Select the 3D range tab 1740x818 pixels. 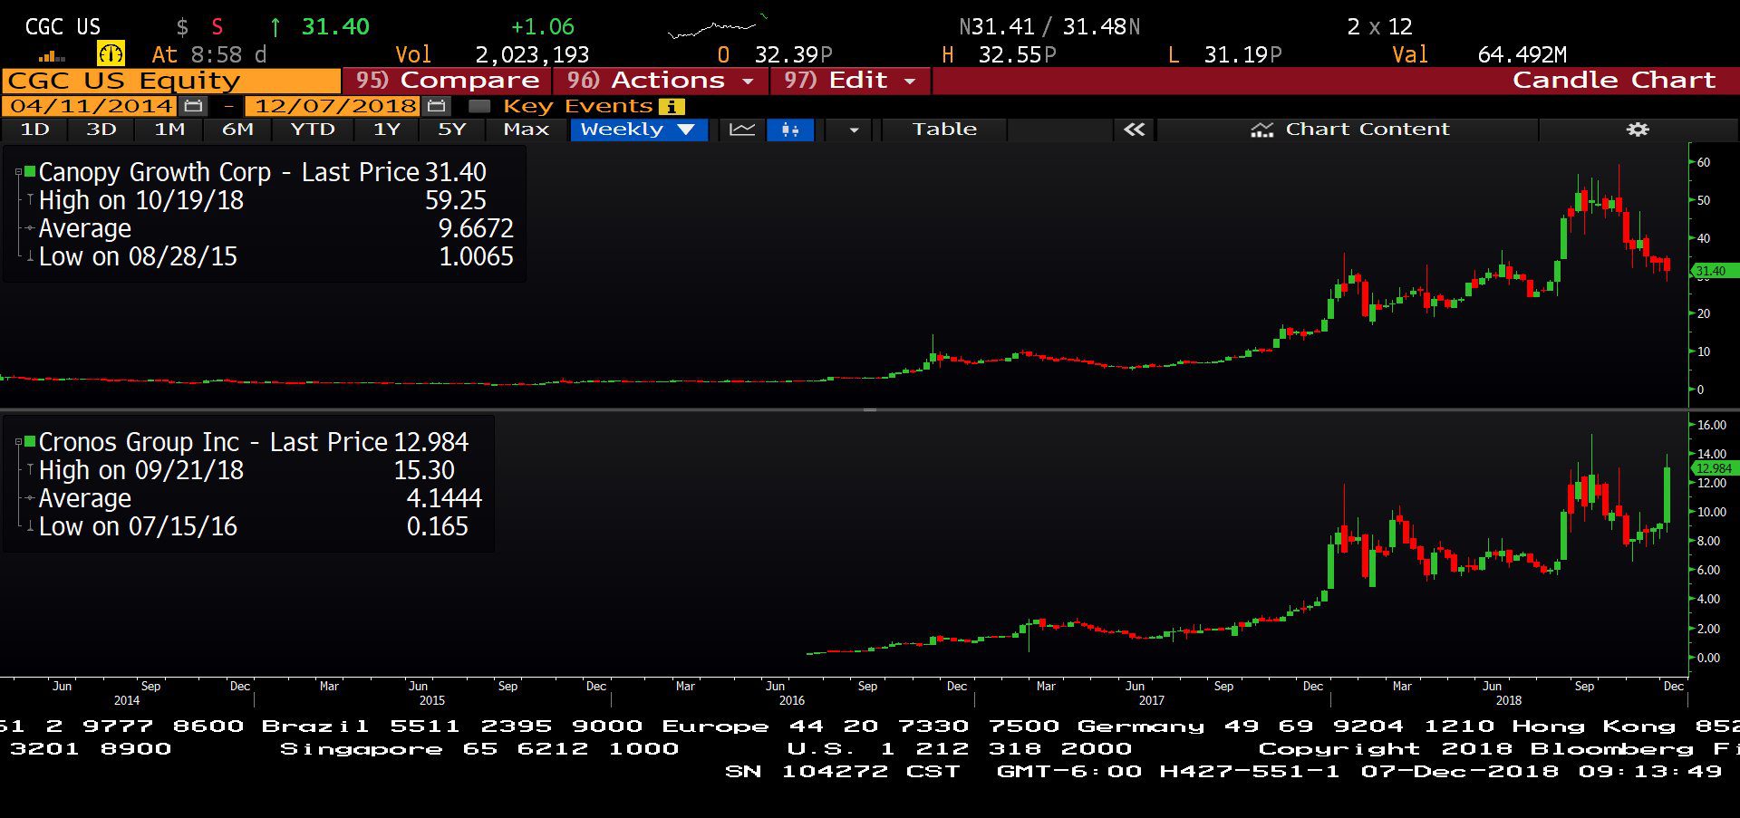101,130
